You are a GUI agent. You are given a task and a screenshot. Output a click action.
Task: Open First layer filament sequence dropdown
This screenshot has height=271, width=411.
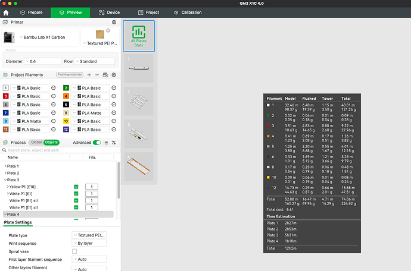tap(89, 260)
